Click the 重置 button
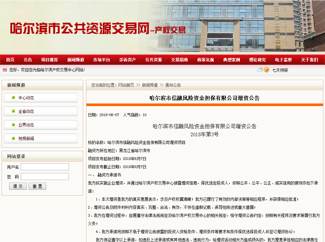 (x=37, y=186)
